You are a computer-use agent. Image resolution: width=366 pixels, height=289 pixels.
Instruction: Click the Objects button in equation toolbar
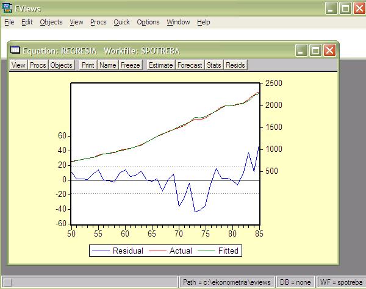click(x=61, y=65)
